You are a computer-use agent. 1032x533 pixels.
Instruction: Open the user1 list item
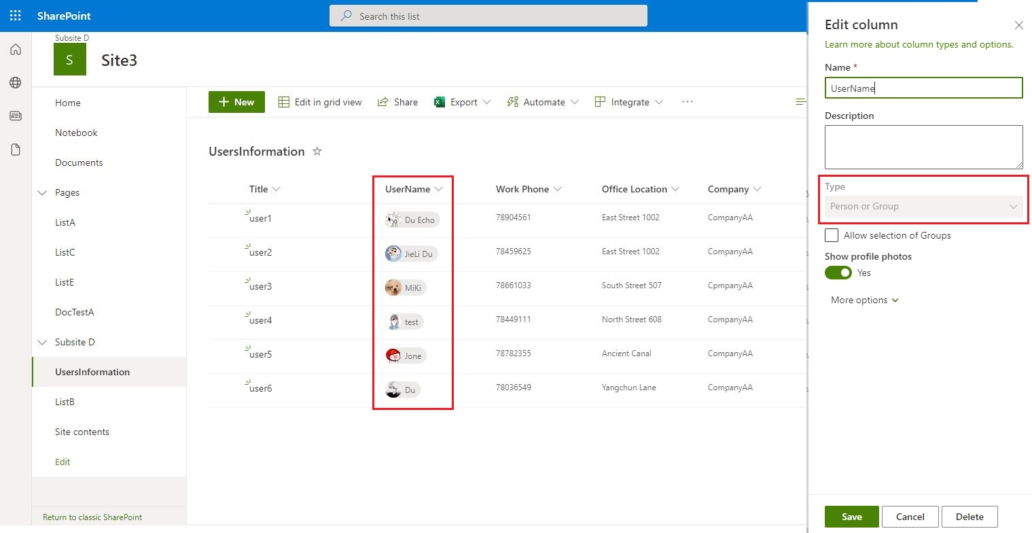(x=261, y=218)
